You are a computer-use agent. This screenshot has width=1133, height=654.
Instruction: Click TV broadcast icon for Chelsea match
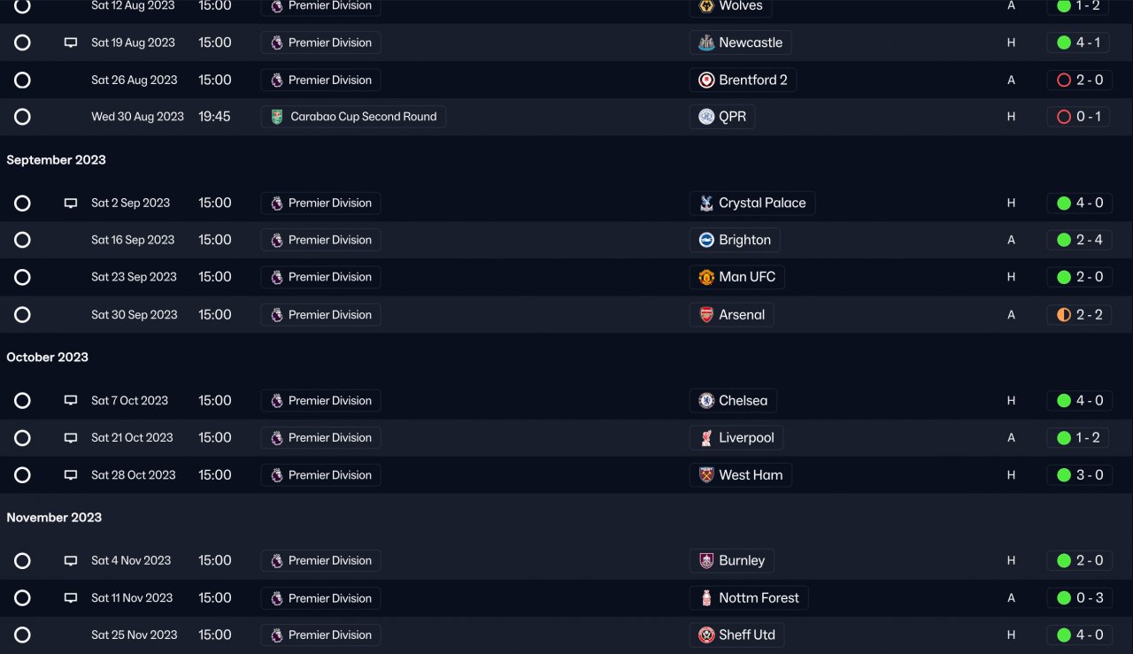point(71,401)
